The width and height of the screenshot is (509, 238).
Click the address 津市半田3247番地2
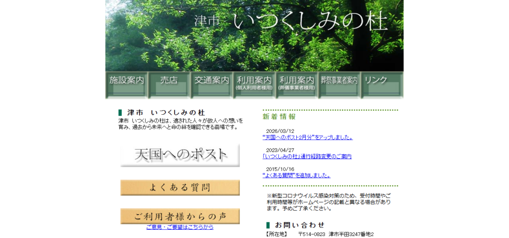coord(351,234)
